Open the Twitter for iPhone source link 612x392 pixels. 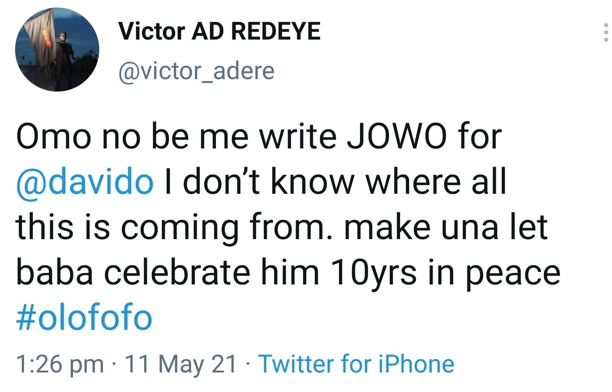tap(356, 364)
